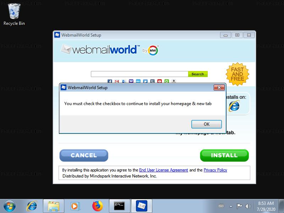Click the Twitter bird icon
The image size is (284, 213).
click(x=145, y=81)
